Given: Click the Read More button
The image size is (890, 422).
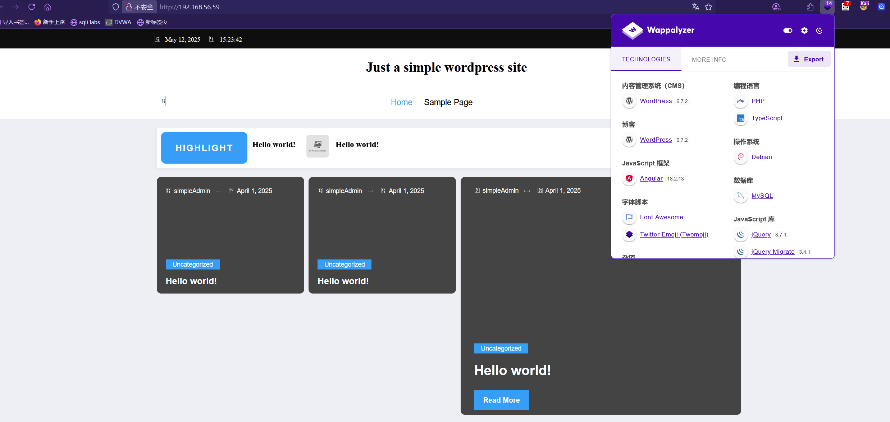Looking at the screenshot, I should coord(501,400).
